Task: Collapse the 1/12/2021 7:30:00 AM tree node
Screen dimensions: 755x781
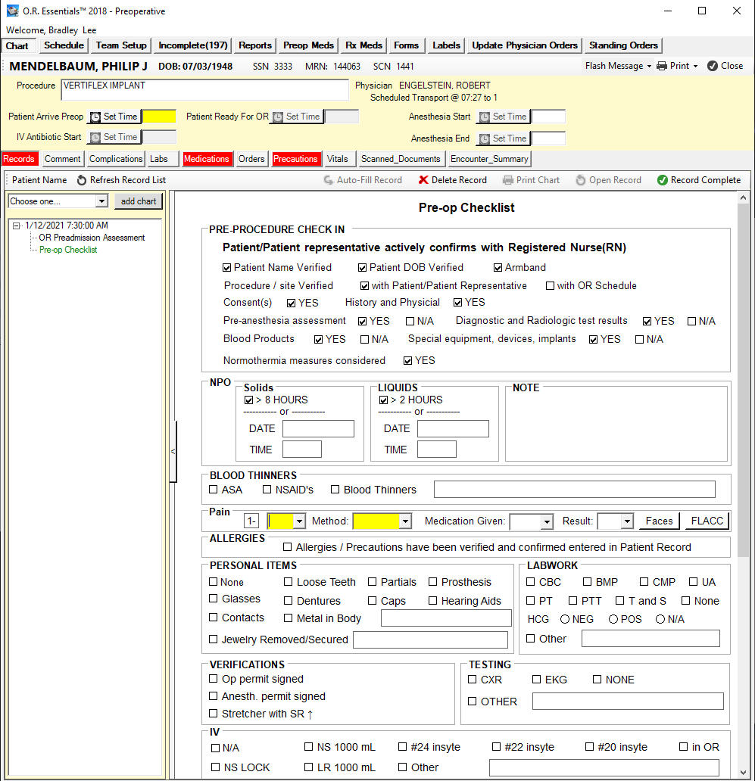Action: (17, 226)
